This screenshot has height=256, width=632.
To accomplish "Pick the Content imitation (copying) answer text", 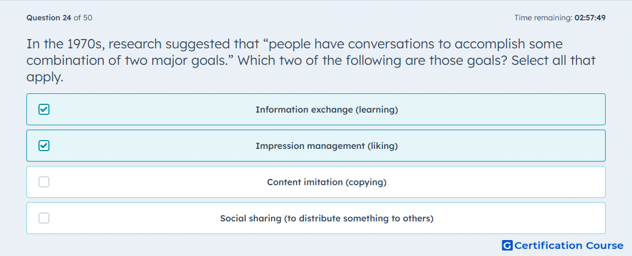I will click(326, 182).
